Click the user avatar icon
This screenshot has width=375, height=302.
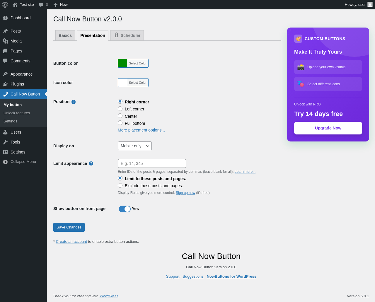click(x=370, y=4)
